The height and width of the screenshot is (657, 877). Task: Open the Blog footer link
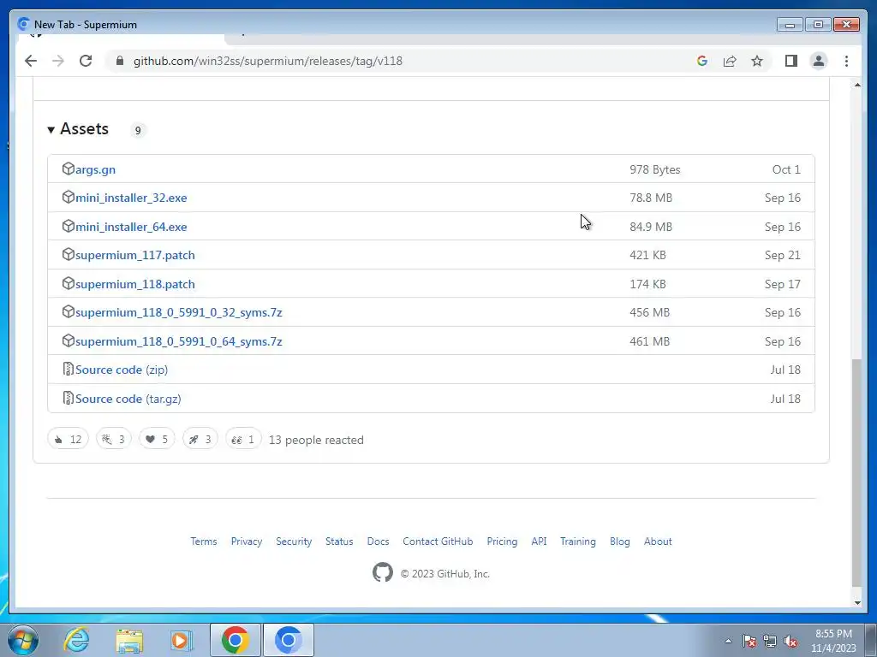click(620, 542)
